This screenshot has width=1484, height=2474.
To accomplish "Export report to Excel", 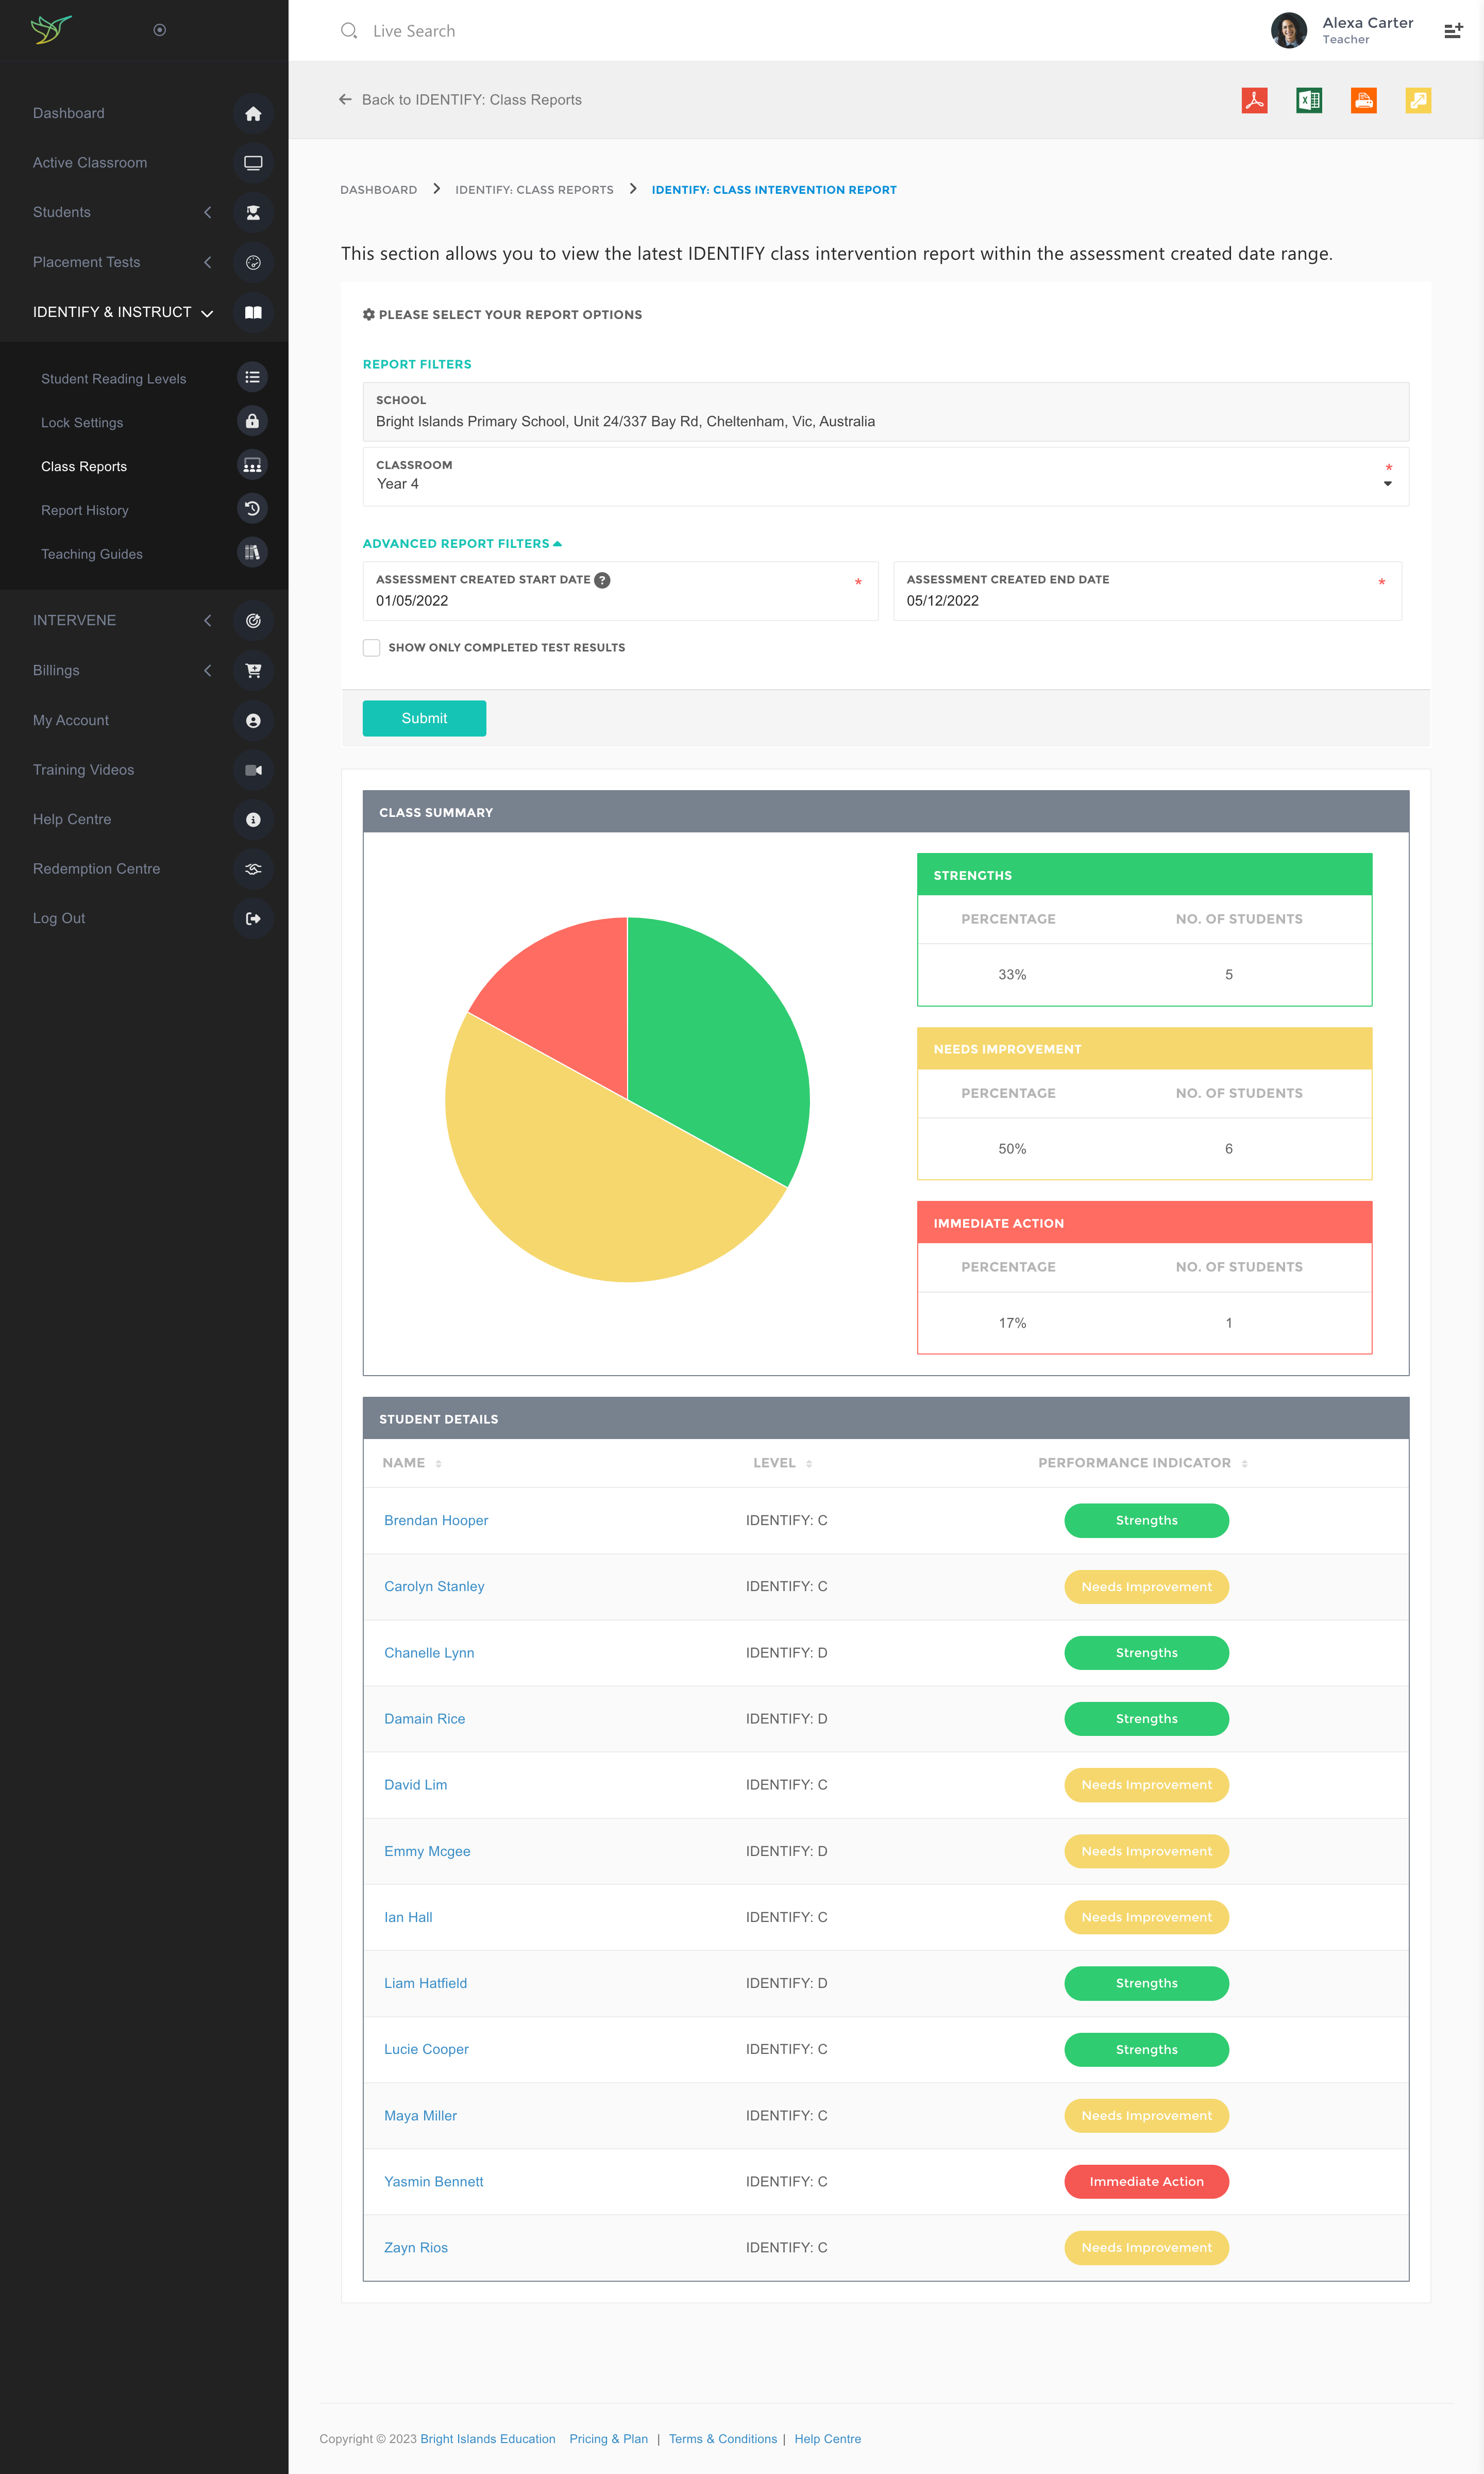I will [x=1308, y=100].
